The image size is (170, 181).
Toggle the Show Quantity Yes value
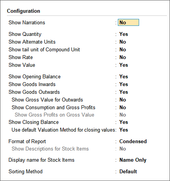pyautogui.click(x=124, y=34)
